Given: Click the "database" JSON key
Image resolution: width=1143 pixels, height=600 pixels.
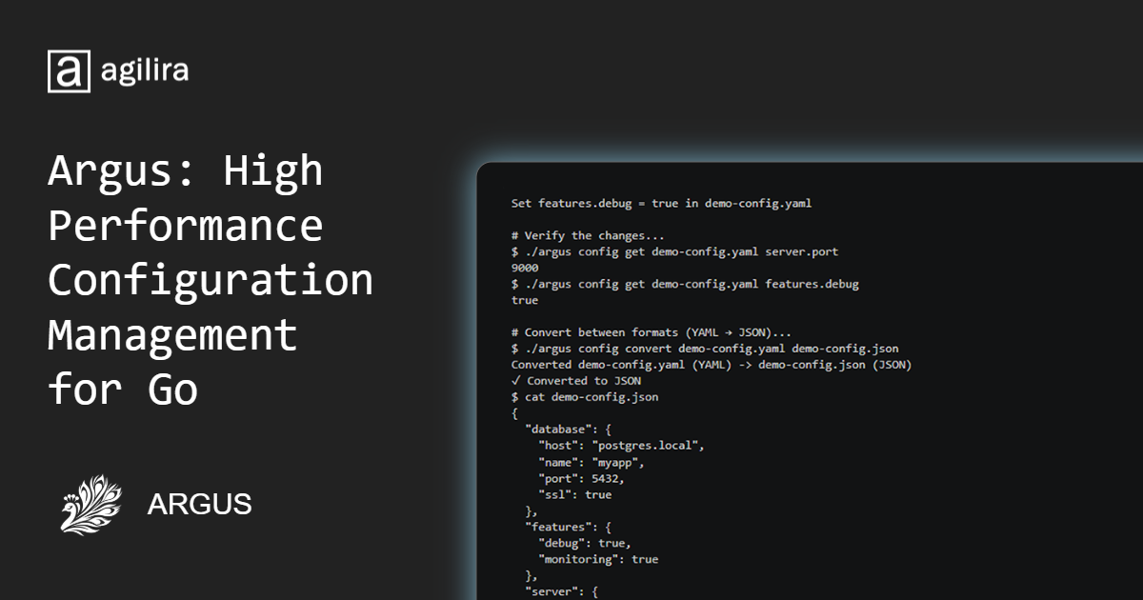Looking at the screenshot, I should click(x=556, y=430).
